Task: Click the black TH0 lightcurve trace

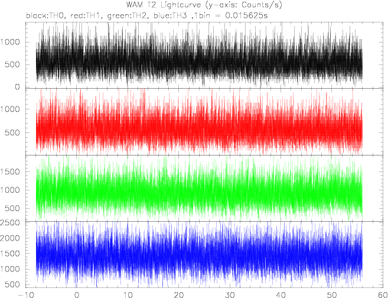Action: pyautogui.click(x=199, y=56)
